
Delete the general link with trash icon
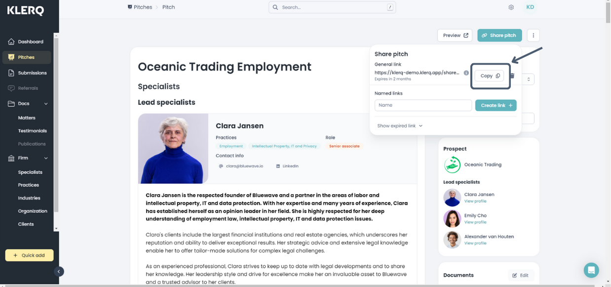point(512,76)
